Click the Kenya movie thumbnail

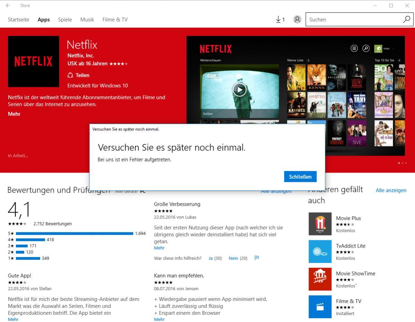coord(317,77)
